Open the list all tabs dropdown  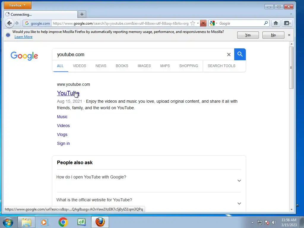click(x=291, y=14)
